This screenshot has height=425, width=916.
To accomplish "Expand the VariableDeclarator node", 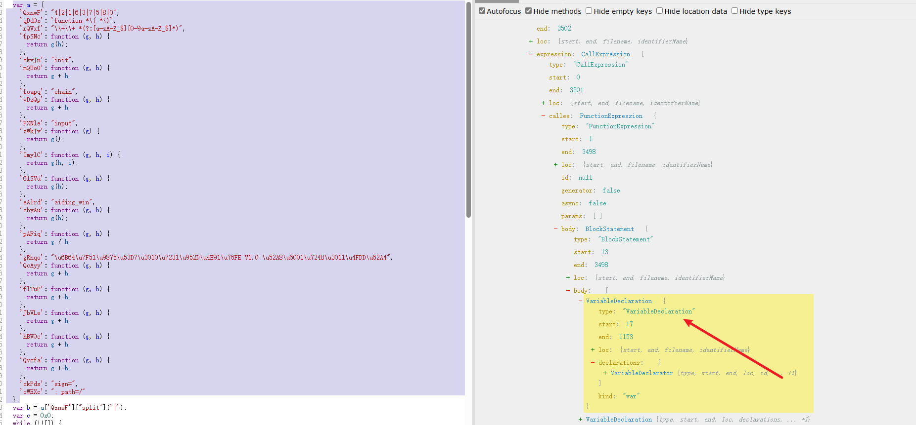I will (x=605, y=373).
